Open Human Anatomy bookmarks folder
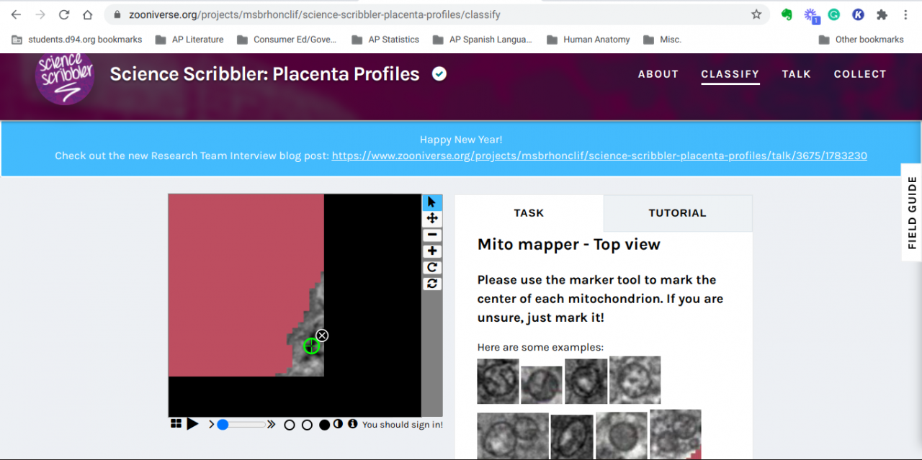Screen dimensions: 922x460 [588, 40]
